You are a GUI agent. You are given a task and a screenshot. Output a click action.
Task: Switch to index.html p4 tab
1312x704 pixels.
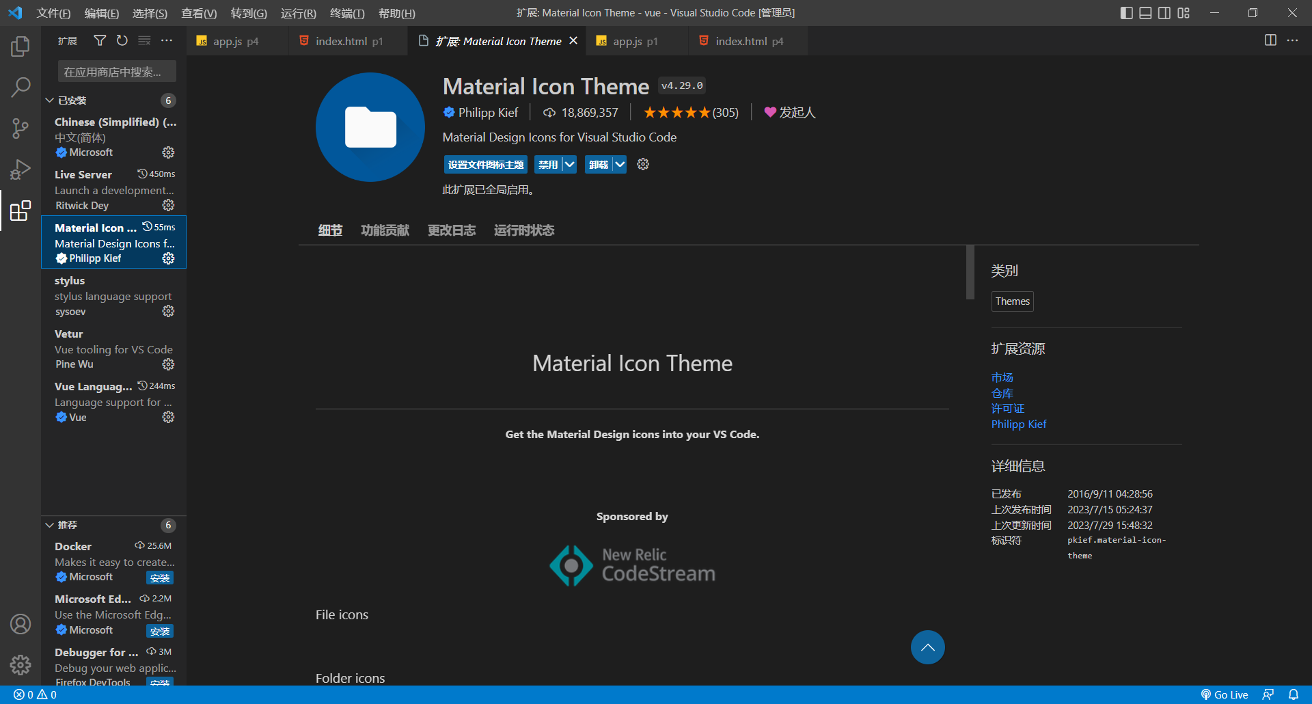[x=748, y=41]
